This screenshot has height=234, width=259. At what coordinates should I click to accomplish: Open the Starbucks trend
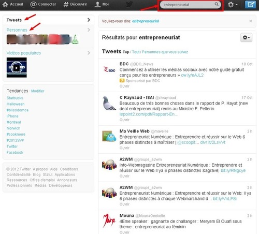(15, 98)
